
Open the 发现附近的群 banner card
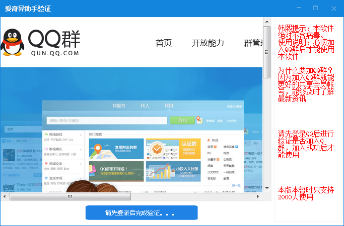pos(116,149)
